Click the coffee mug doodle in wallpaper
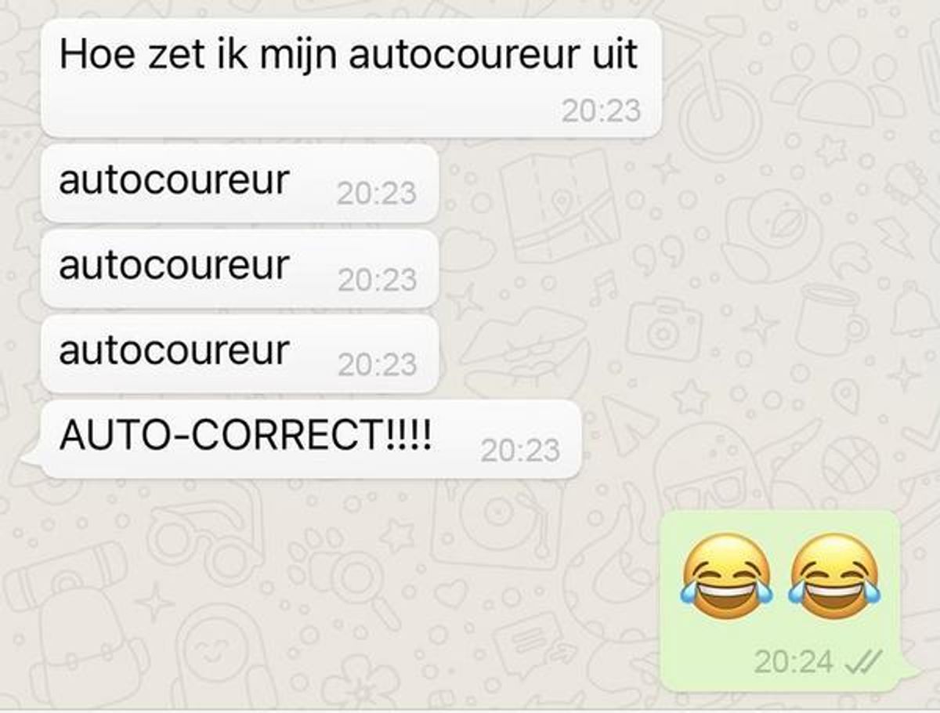 pyautogui.click(x=832, y=319)
